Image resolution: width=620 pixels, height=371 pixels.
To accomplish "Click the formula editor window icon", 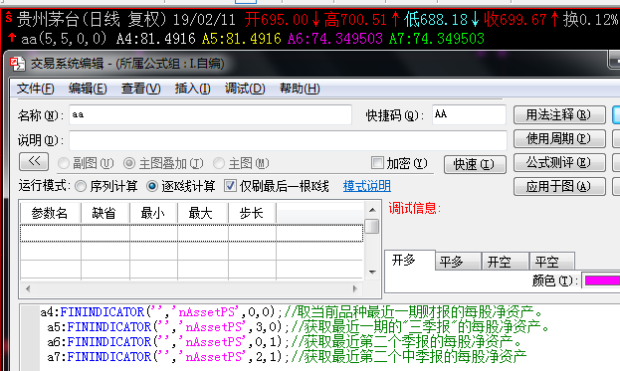I will click(17, 64).
